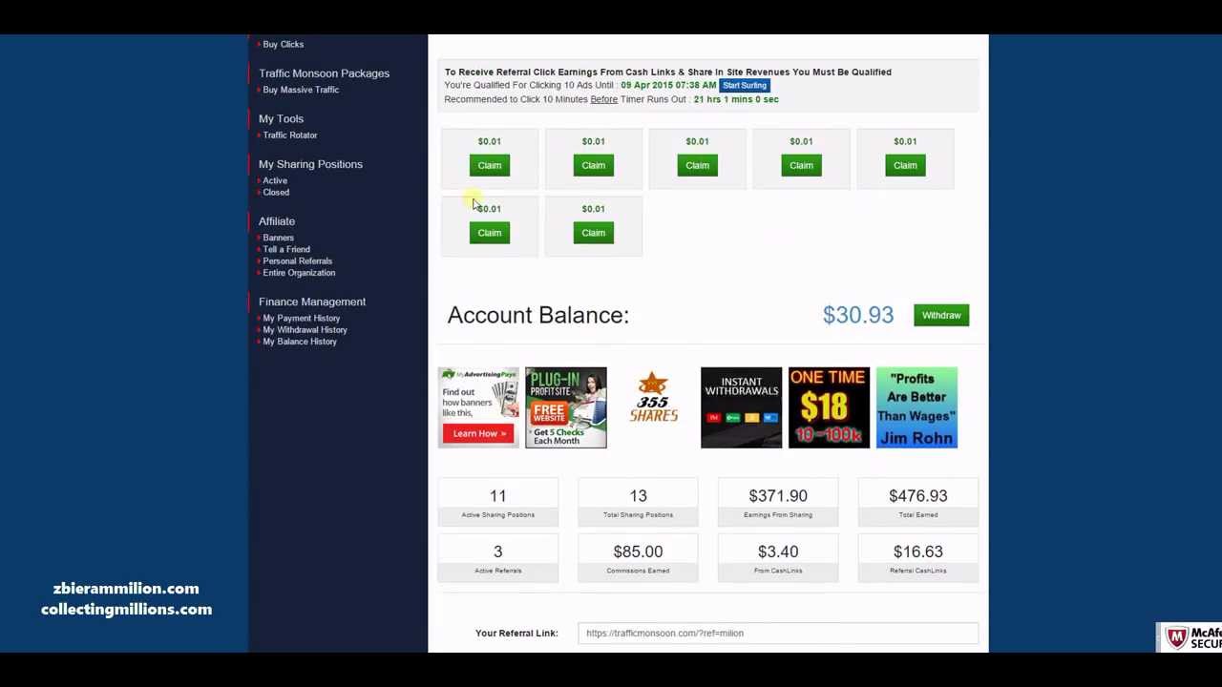The height and width of the screenshot is (687, 1222).
Task: View Closed sharing positions link
Action: tap(276, 193)
